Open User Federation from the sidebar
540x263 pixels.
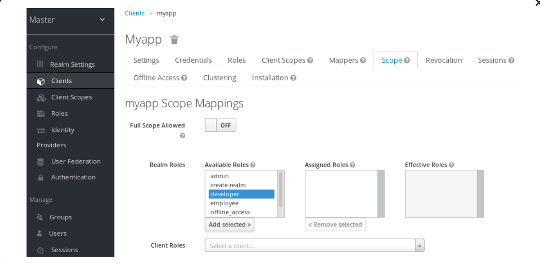(x=40, y=161)
